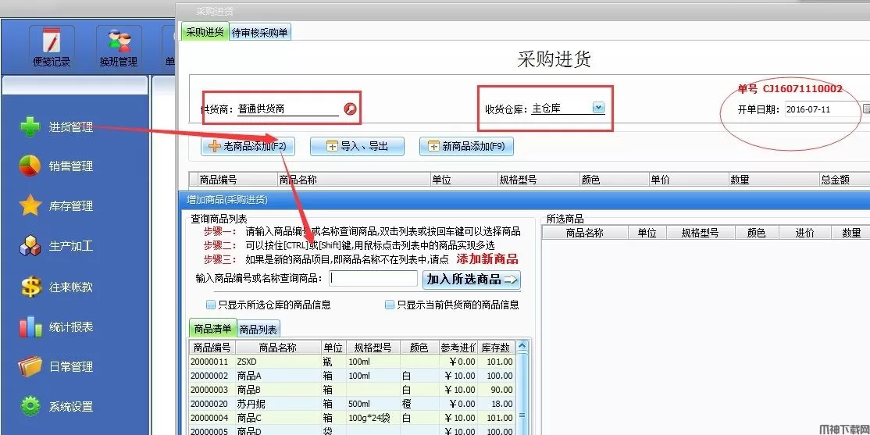Click 参考进价 column header

(x=458, y=348)
